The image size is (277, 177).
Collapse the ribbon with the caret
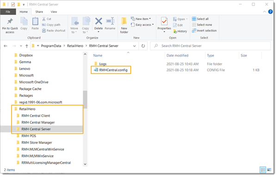coord(265,12)
